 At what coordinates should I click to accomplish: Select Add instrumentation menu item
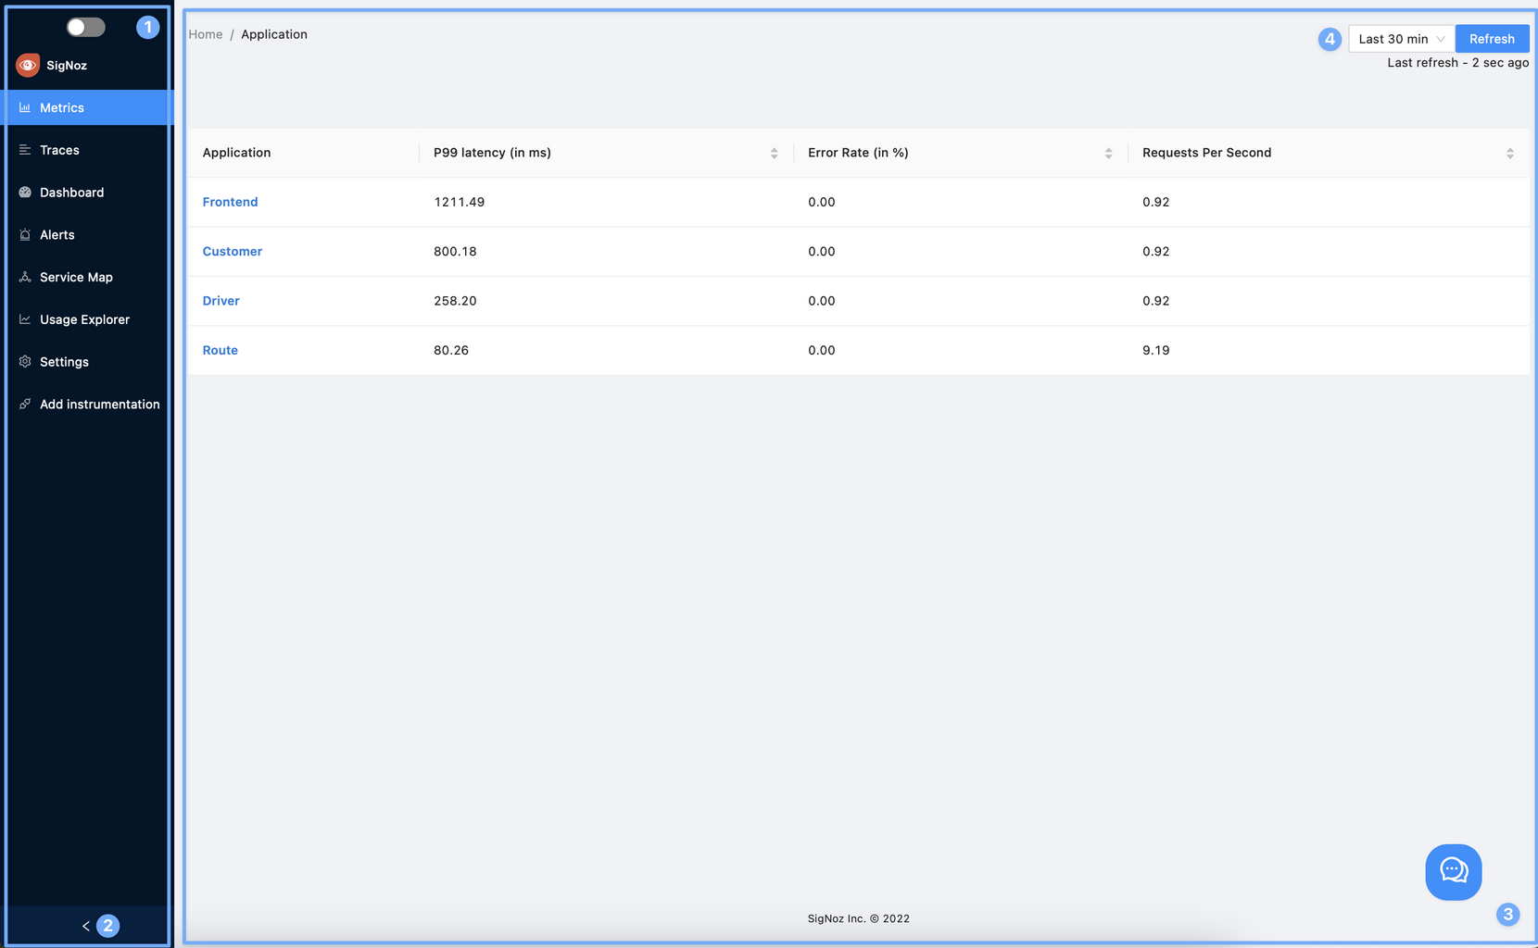(x=87, y=405)
